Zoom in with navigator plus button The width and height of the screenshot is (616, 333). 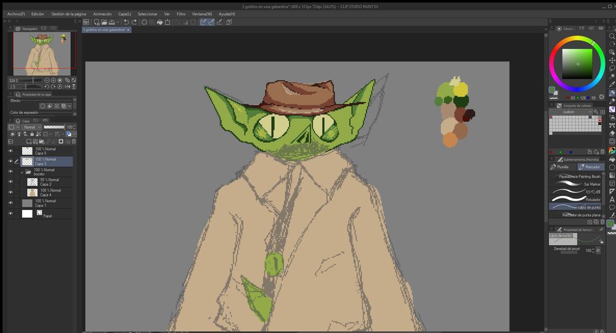(54, 80)
